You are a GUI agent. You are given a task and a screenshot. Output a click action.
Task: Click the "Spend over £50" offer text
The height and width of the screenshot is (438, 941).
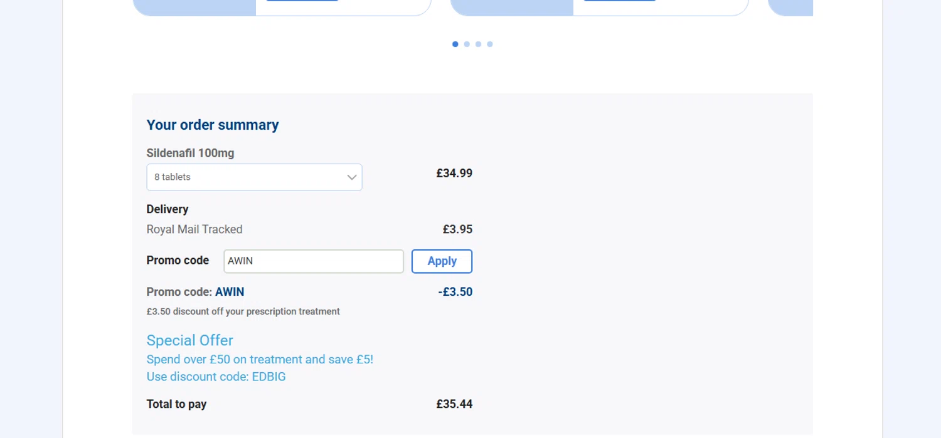click(x=260, y=359)
